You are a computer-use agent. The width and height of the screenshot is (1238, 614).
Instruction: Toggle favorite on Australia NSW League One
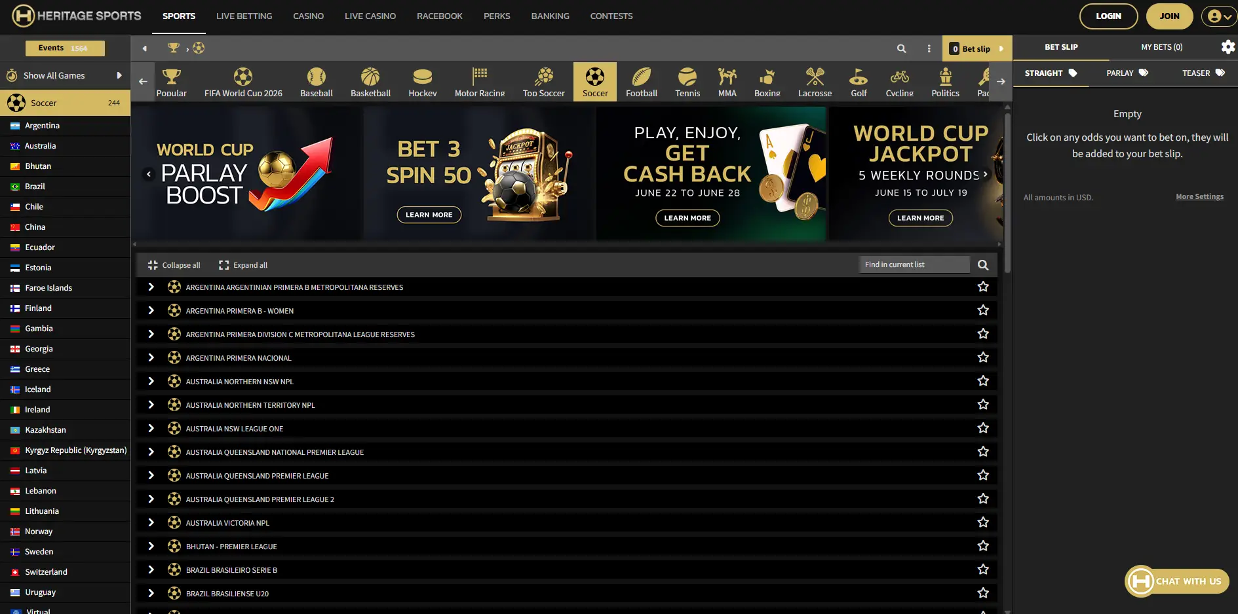point(983,428)
